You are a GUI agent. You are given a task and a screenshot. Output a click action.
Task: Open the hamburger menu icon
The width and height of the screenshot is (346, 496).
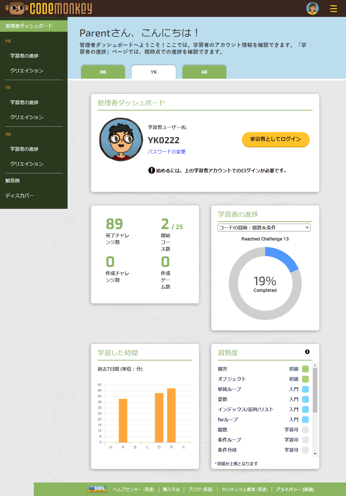333,8
